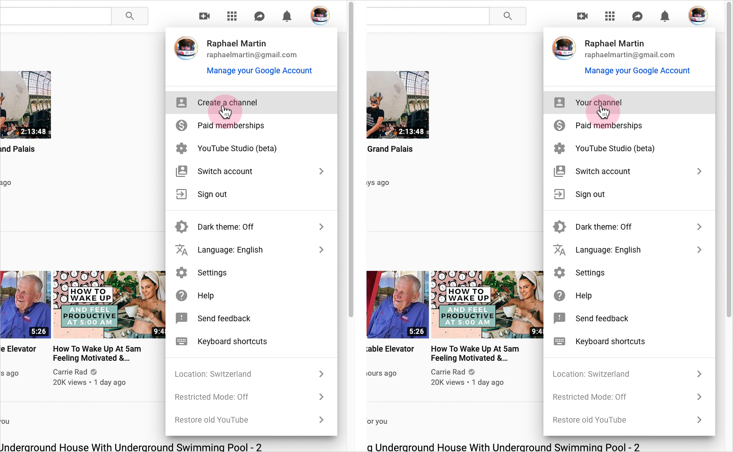Click the Carrie Rad channel name, left panel
This screenshot has height=452, width=733.
click(70, 372)
